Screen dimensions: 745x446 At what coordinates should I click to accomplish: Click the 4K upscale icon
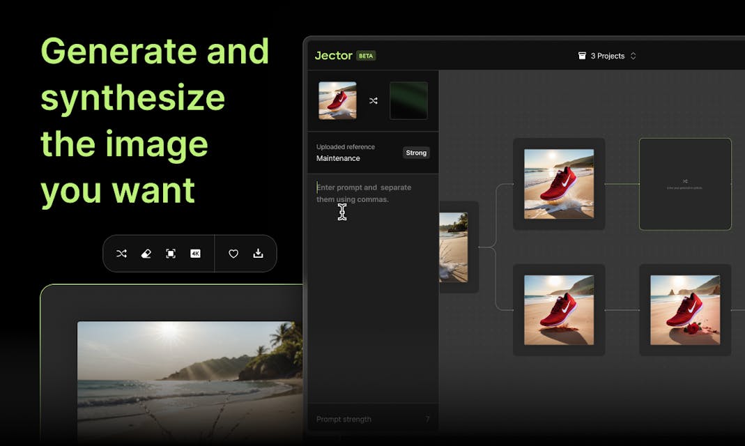tap(195, 254)
